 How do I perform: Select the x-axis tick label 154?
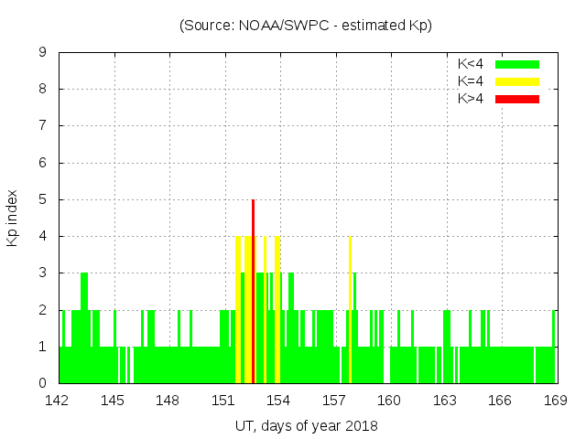tap(278, 401)
